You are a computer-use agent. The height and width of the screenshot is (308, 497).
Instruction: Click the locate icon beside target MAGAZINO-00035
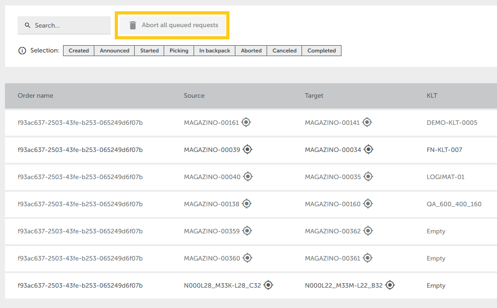click(368, 176)
